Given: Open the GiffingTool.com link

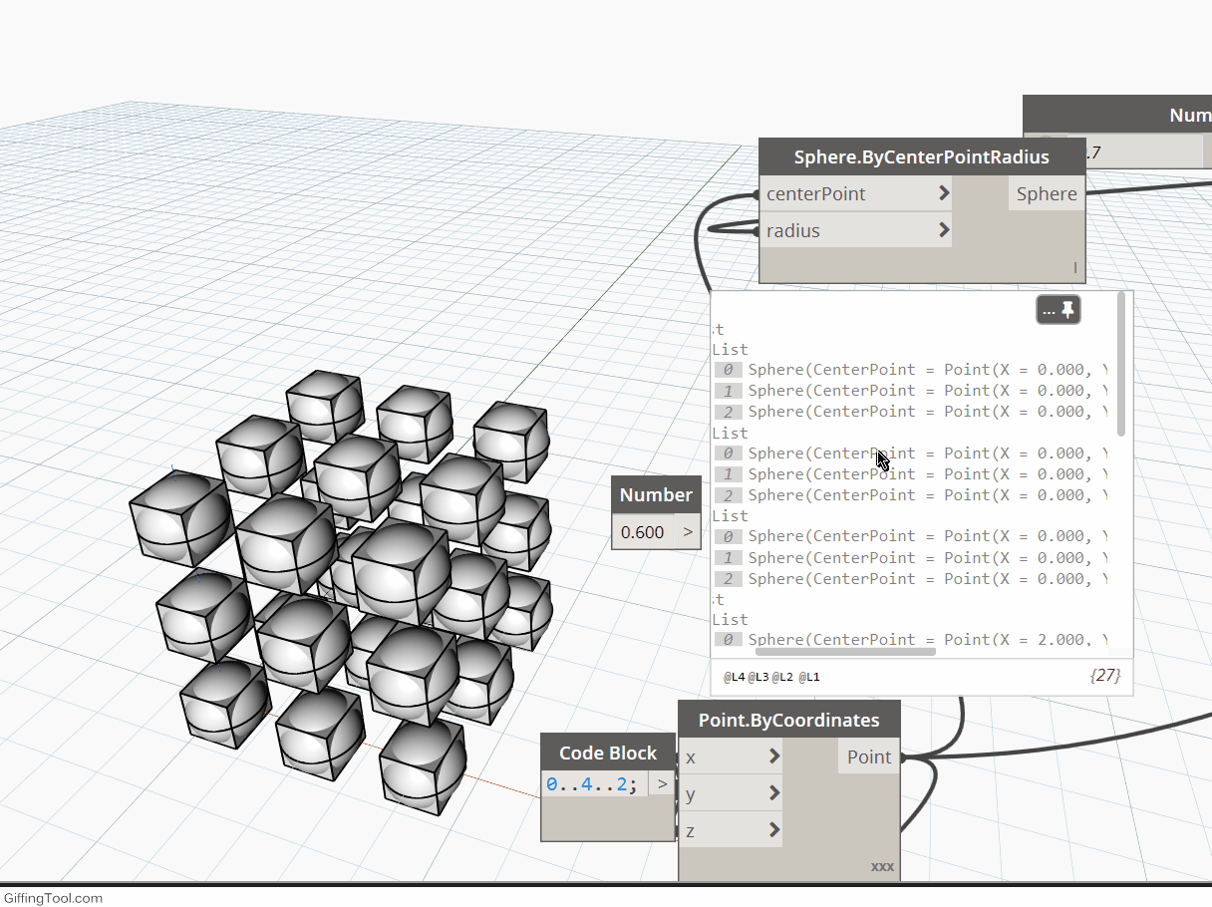Looking at the screenshot, I should (x=52, y=898).
